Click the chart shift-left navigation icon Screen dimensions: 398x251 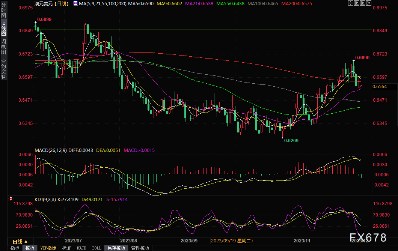[x=357, y=3]
